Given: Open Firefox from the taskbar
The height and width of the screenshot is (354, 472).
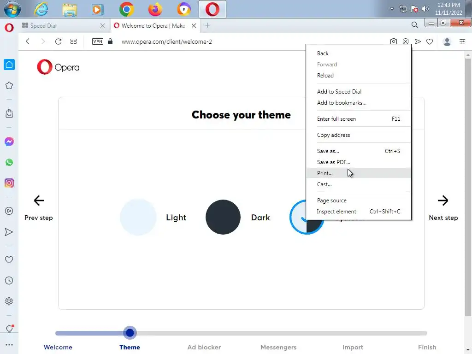Looking at the screenshot, I should click(155, 9).
